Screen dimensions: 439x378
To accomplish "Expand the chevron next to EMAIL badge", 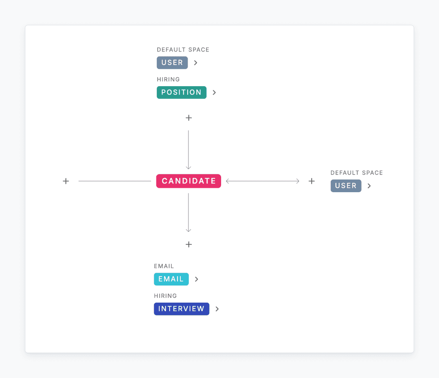I will (x=196, y=279).
